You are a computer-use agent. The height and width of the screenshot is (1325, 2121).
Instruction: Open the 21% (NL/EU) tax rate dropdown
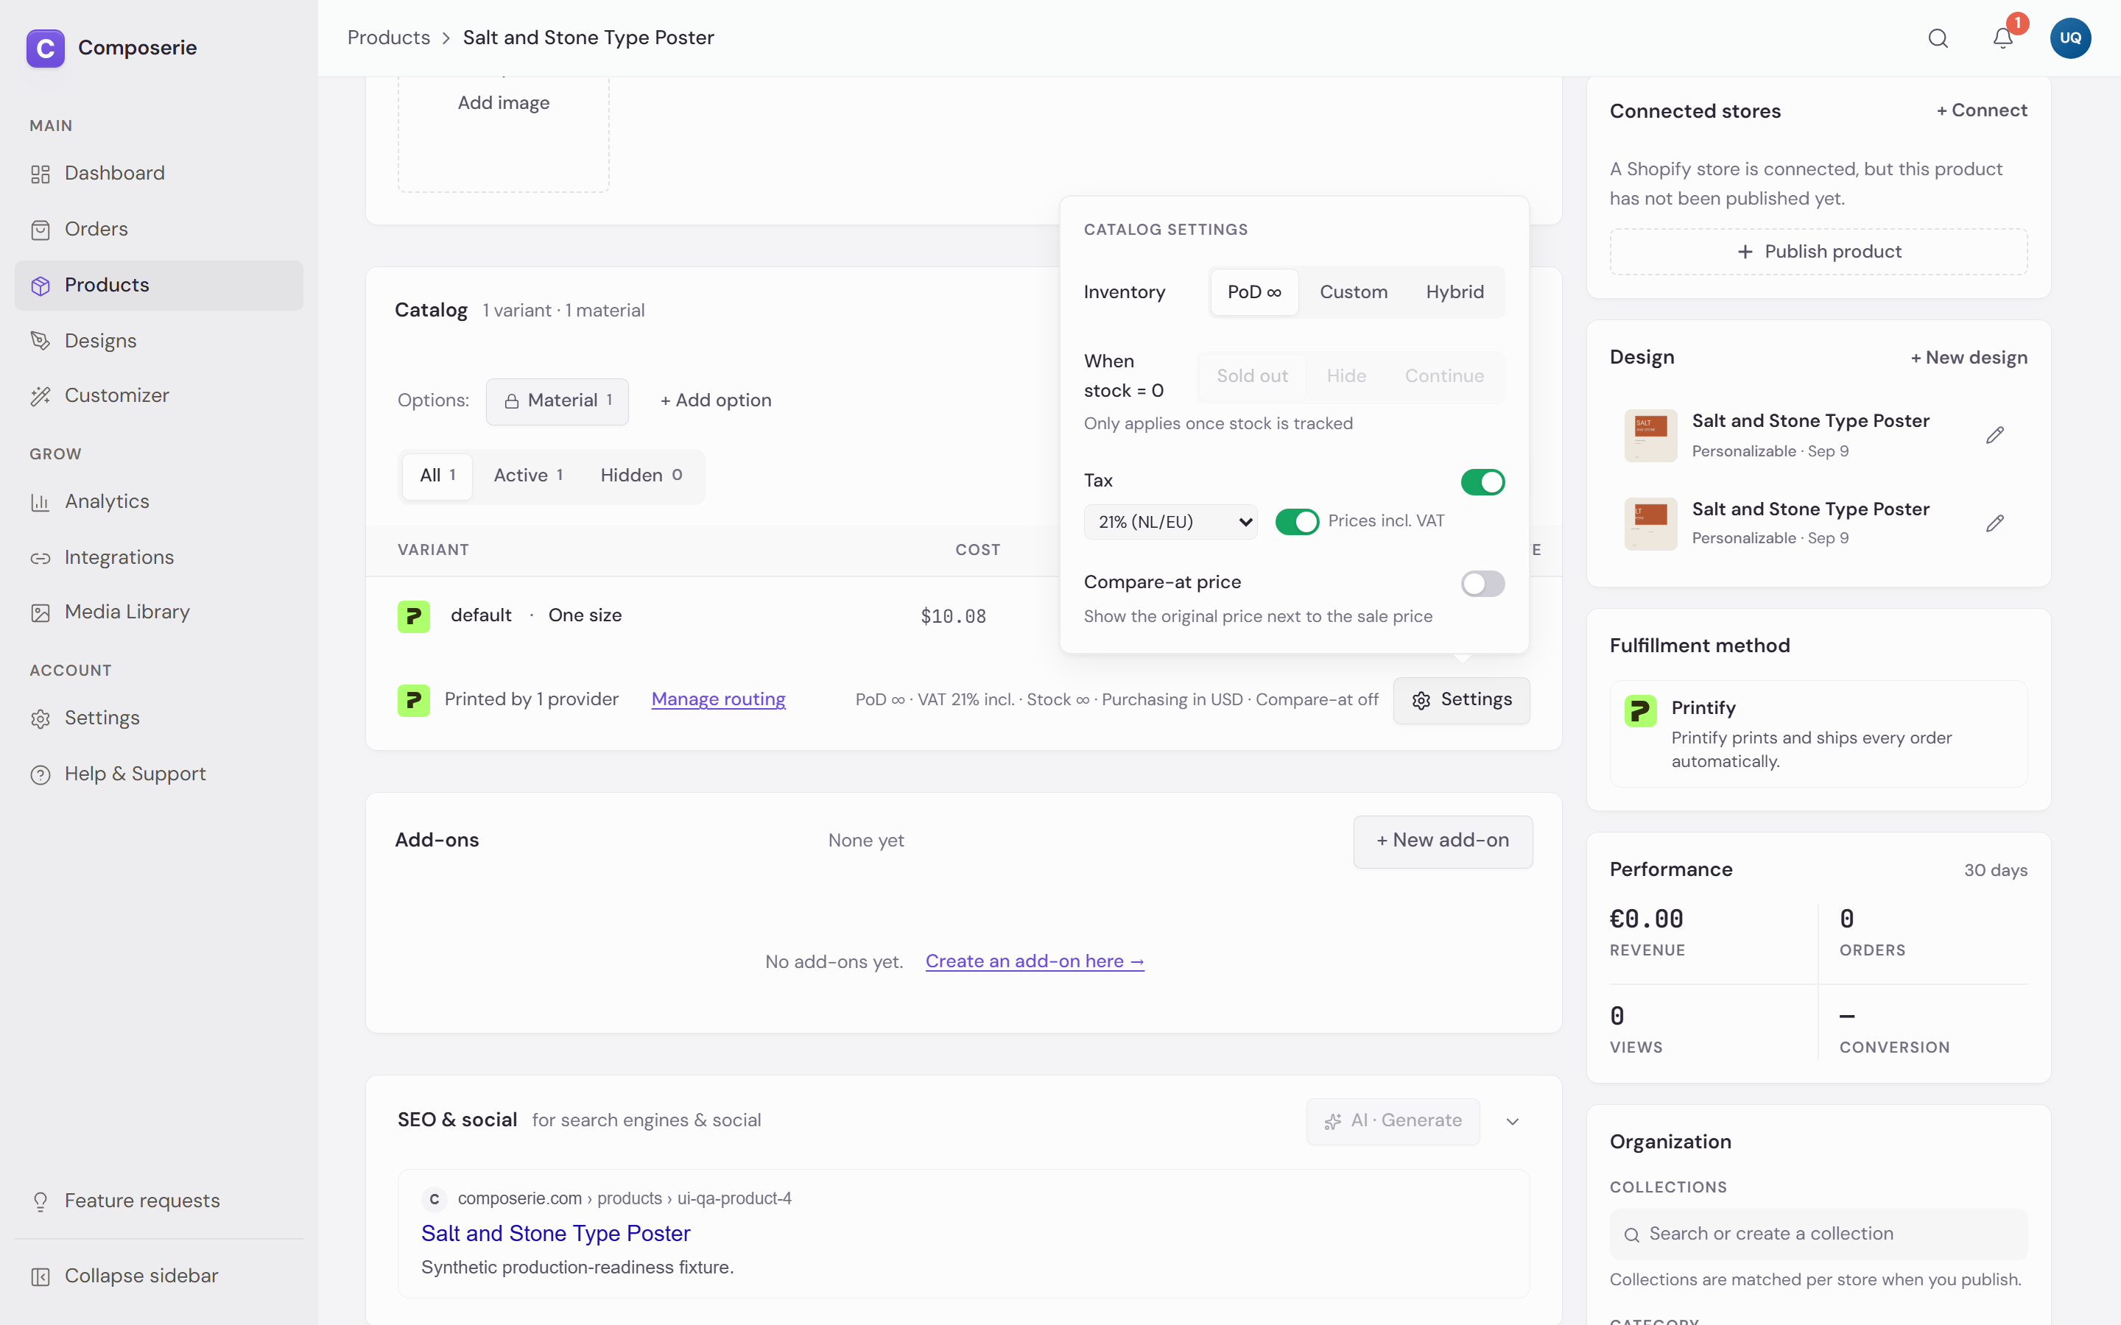(1170, 521)
